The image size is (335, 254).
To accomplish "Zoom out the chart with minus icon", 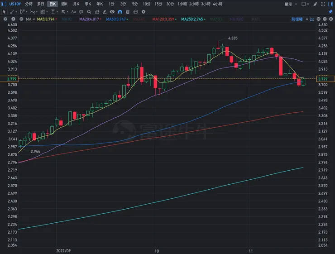I will pos(325,19).
